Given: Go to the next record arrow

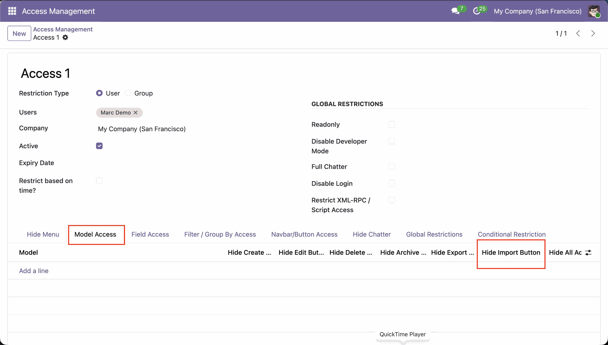Looking at the screenshot, I should click(x=593, y=33).
